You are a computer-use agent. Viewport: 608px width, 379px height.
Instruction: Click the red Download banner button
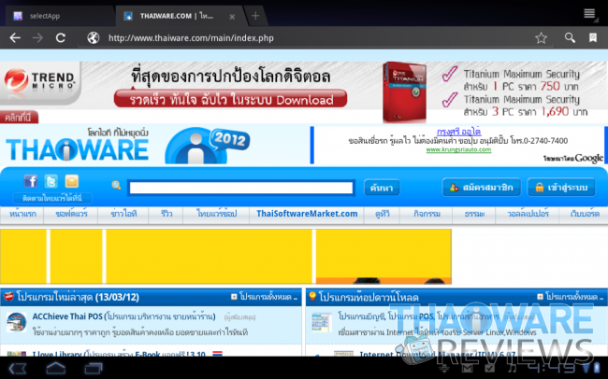pyautogui.click(x=231, y=100)
